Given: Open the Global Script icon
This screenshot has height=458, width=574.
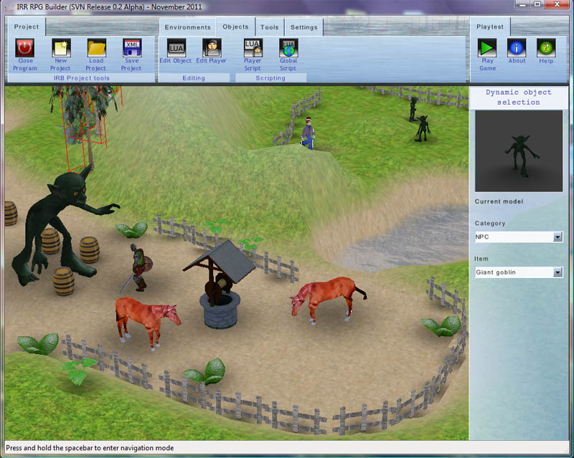Looking at the screenshot, I should click(288, 48).
